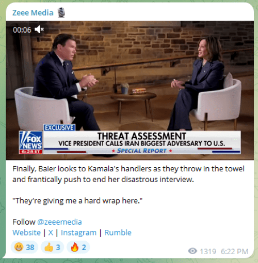The width and height of the screenshot is (258, 263).
Task: Toggle the thumbs up reaction count 3
Action: point(52,247)
